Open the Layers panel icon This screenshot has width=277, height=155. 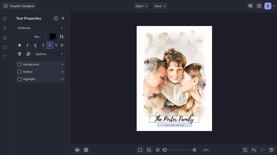point(77,150)
